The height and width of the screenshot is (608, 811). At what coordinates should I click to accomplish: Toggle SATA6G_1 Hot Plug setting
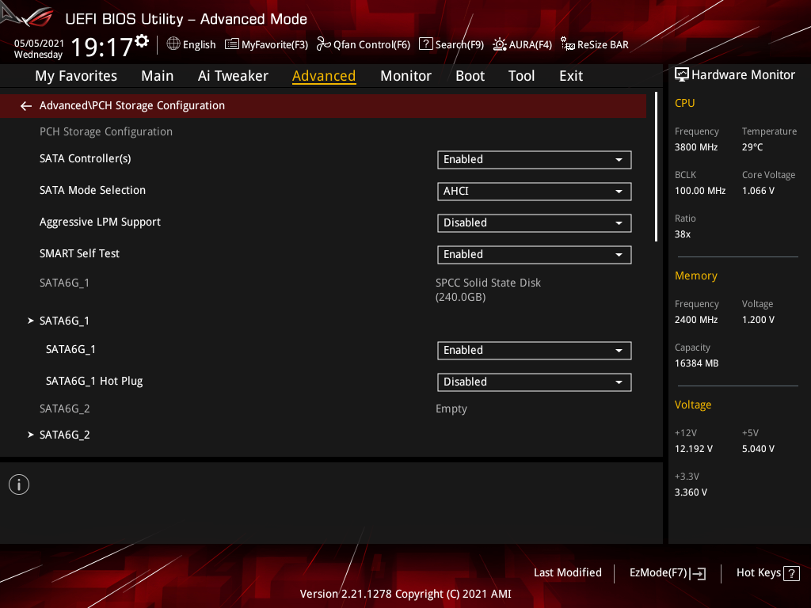(x=534, y=382)
